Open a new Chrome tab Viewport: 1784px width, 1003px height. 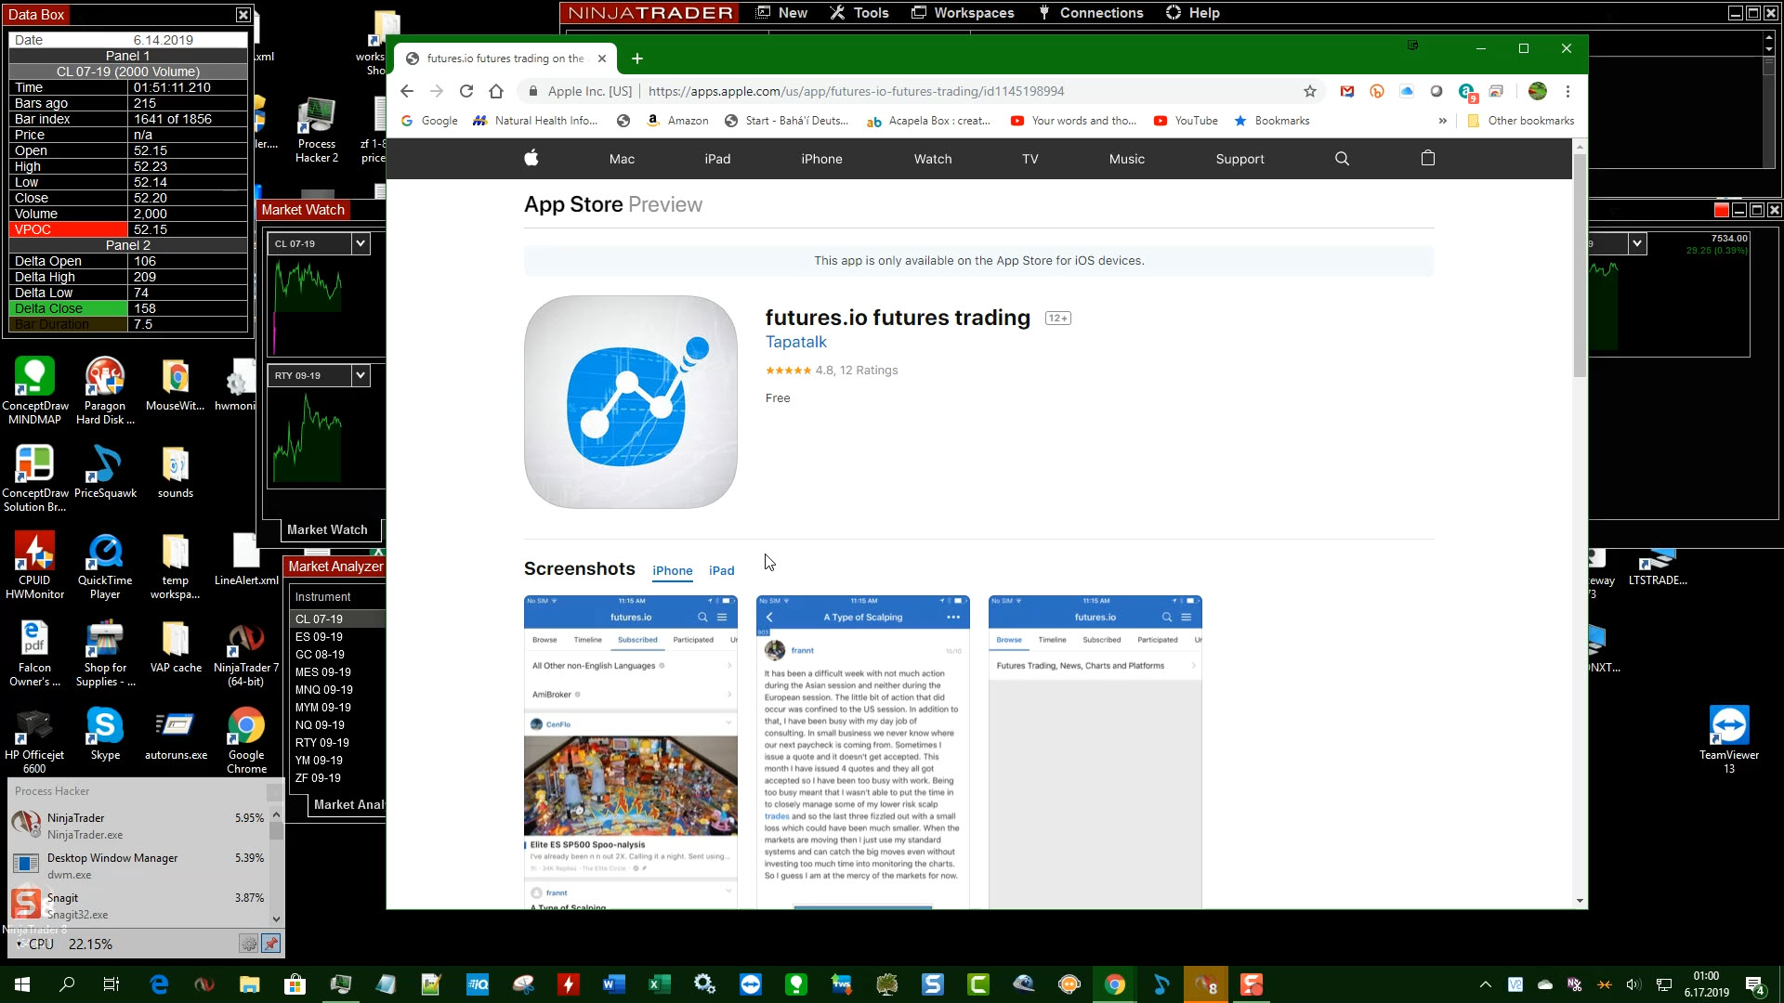(x=637, y=59)
